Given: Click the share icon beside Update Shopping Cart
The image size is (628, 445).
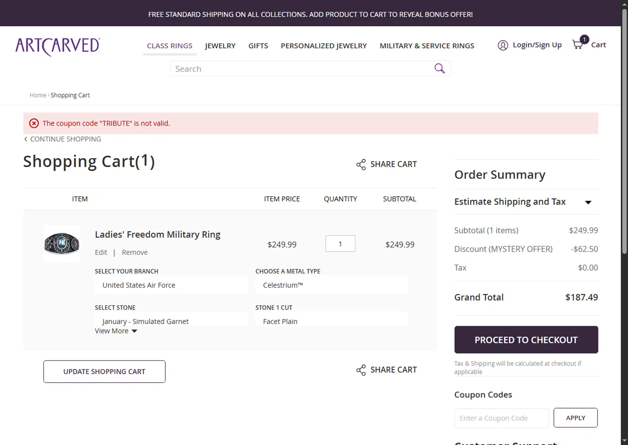Looking at the screenshot, I should point(361,370).
